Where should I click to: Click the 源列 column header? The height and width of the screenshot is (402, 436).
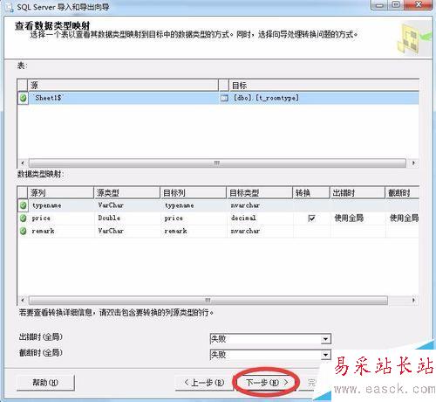coord(61,192)
